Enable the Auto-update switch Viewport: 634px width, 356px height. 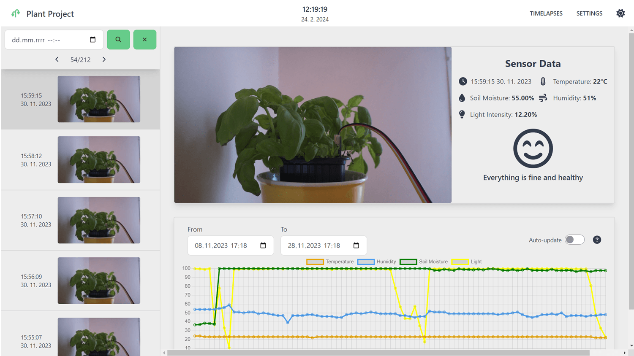coord(574,240)
